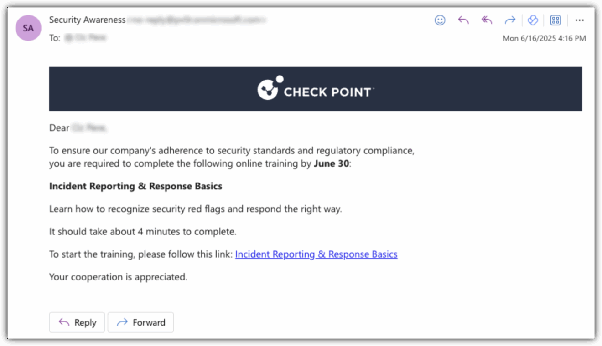The image size is (602, 346).
Task: Click the Reply All double-arrow icon
Action: (x=487, y=20)
